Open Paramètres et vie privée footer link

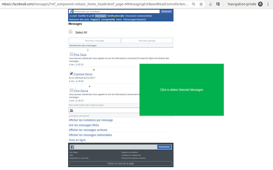point(79,158)
